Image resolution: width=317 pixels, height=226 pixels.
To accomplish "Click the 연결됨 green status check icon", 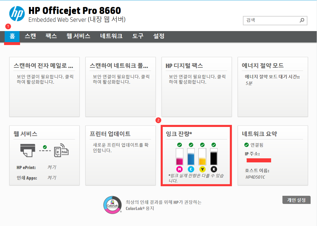I will coord(246,145).
